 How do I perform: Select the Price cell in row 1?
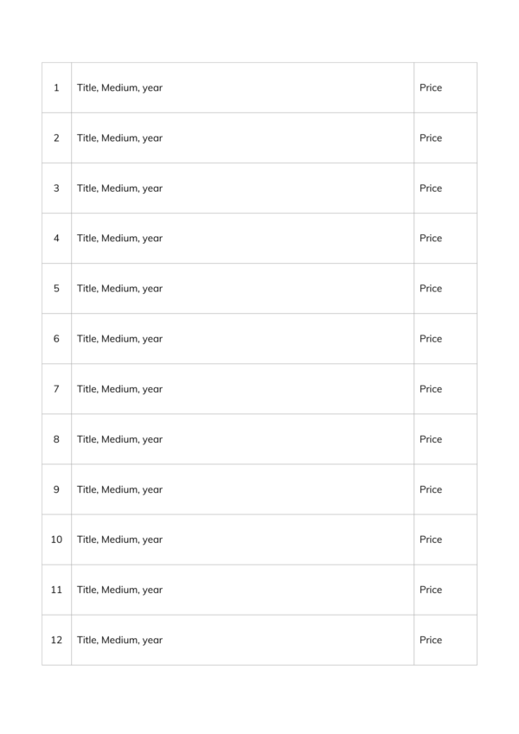pos(445,87)
